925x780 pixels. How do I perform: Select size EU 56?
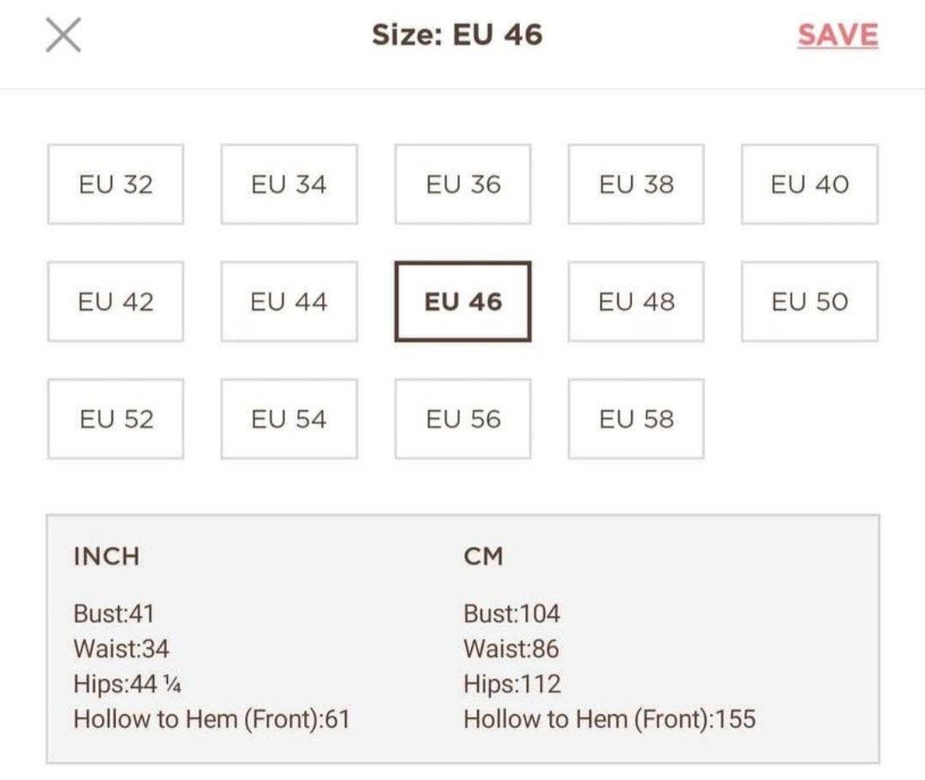463,420
